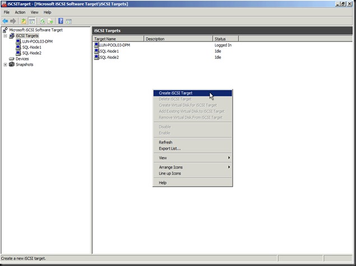Viewport: 356px width, 266px height.
Task: Click status bar text 'Create a new iSCSI target.'
Action: pyautogui.click(x=24, y=258)
